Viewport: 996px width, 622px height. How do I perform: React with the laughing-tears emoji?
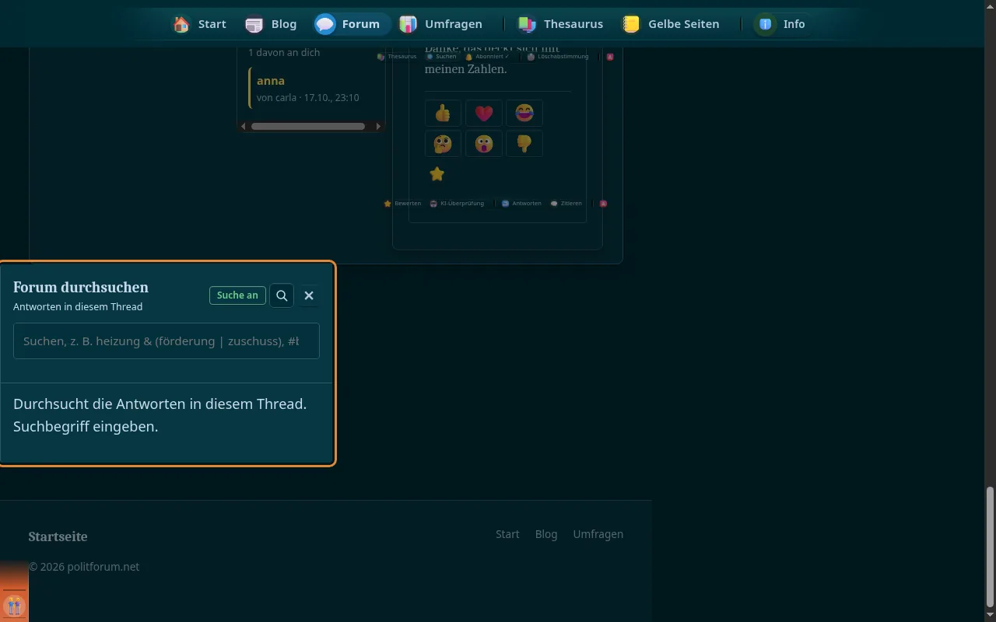click(524, 114)
